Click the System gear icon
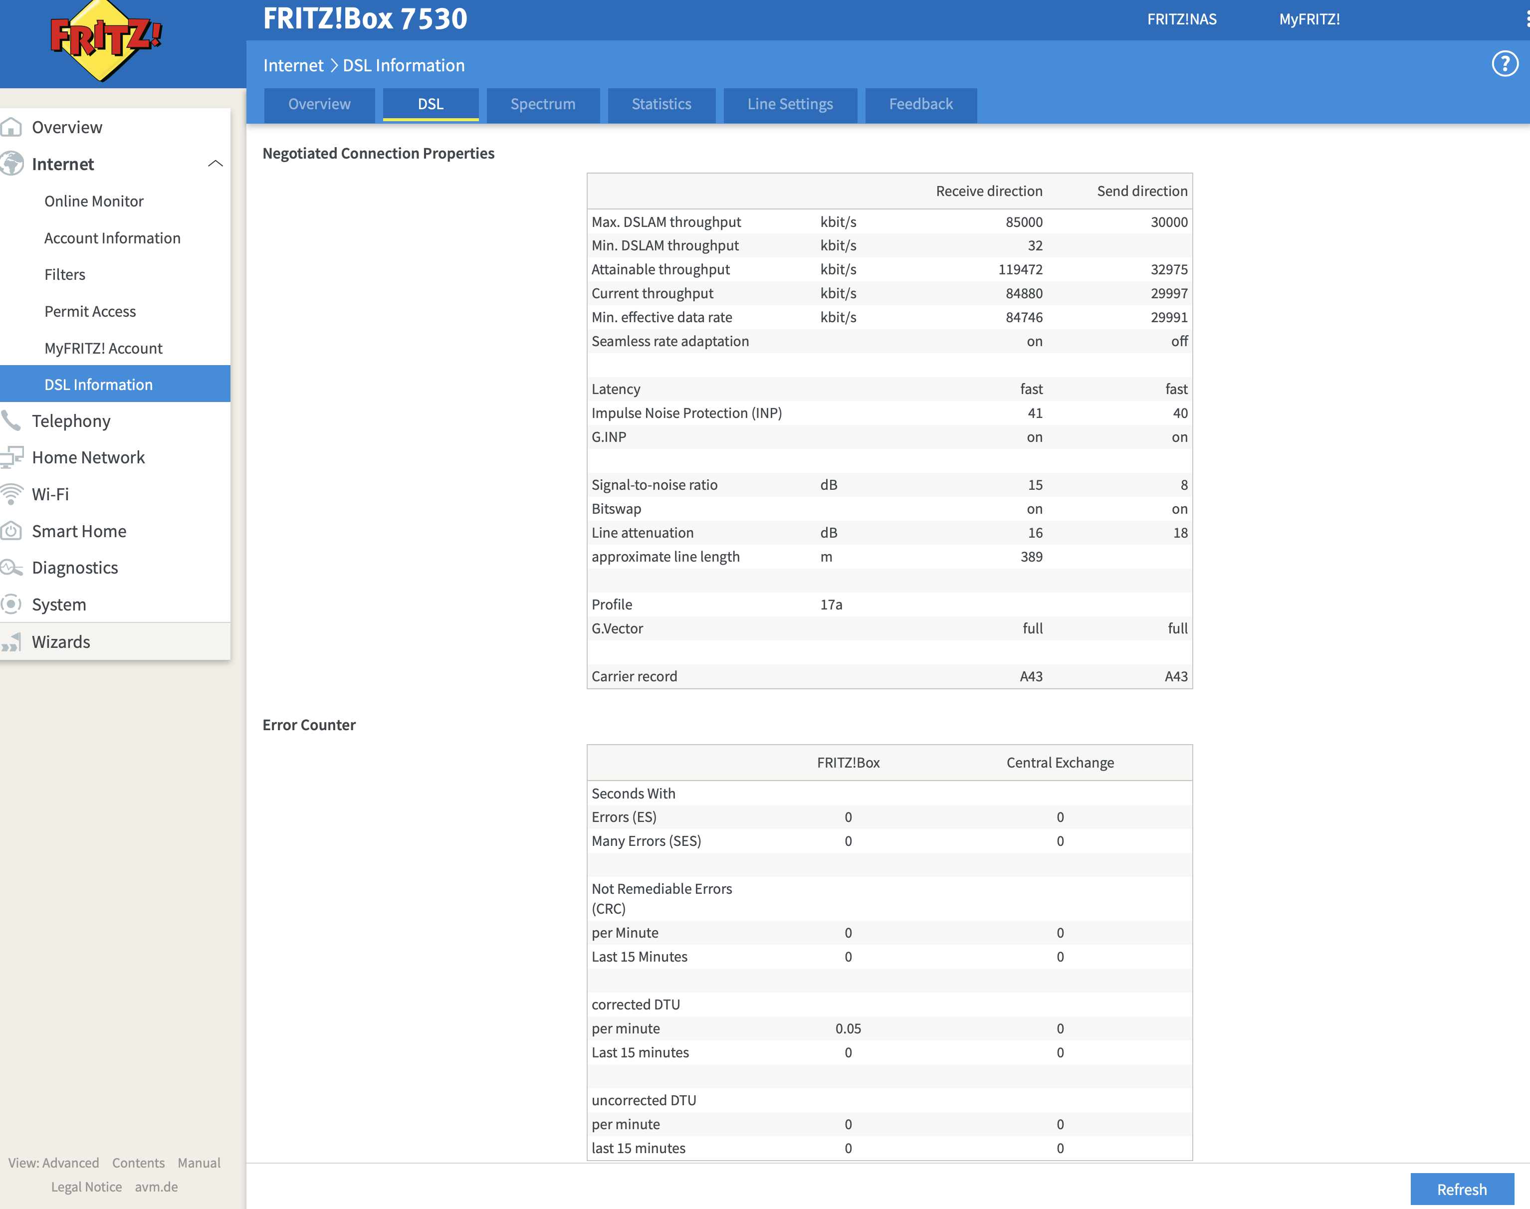Viewport: 1530px width, 1209px height. pyautogui.click(x=11, y=604)
